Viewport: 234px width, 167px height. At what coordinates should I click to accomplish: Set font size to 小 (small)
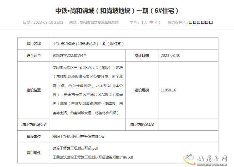coord(156,23)
